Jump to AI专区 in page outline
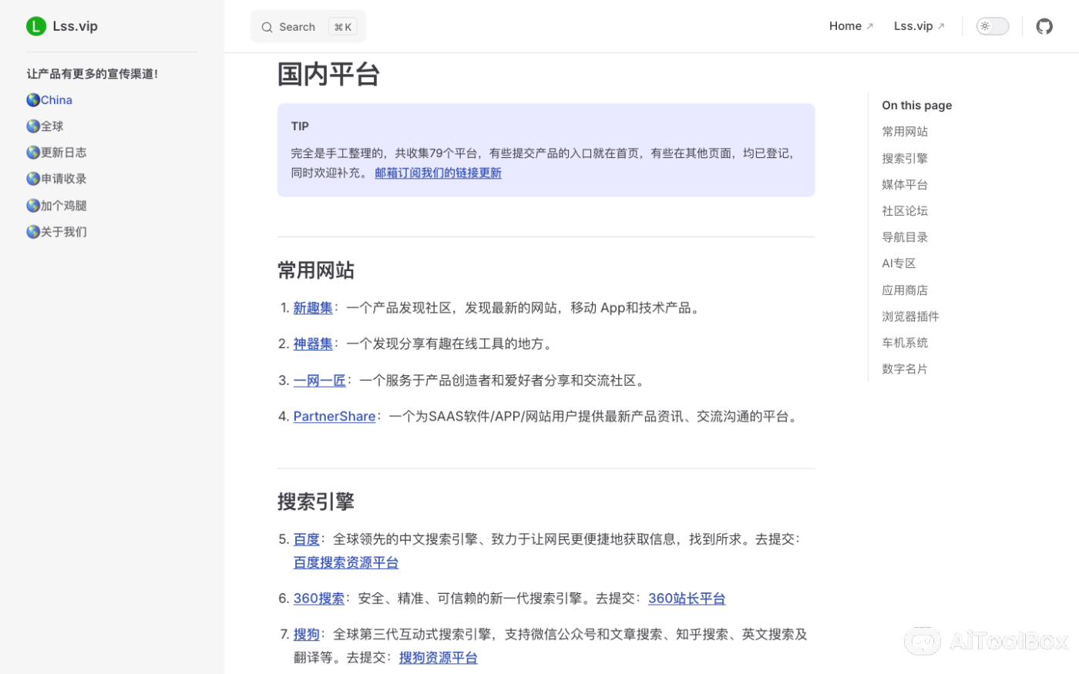This screenshot has height=674, width=1079. (x=898, y=263)
